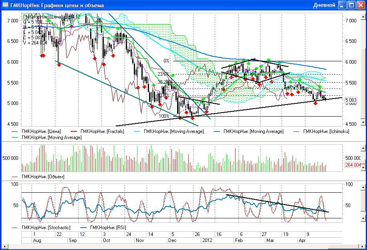Close the ГМКНорНик chart window
367x250 pixels.
click(x=361, y=5)
